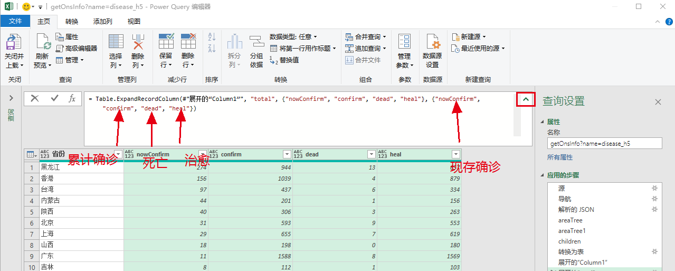Confirm the formula with the checkmark button

coord(54,98)
